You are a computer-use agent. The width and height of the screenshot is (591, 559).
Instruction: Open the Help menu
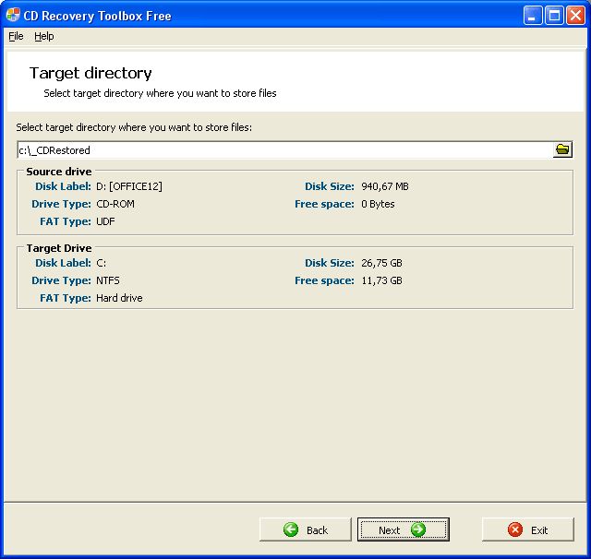tap(44, 36)
